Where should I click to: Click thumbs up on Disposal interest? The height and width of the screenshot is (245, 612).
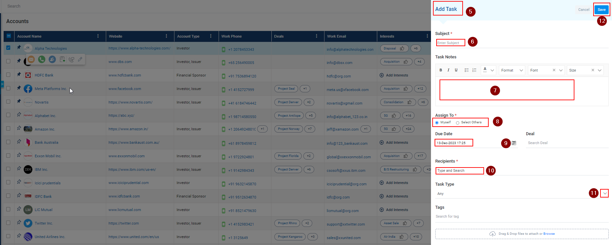402,48
